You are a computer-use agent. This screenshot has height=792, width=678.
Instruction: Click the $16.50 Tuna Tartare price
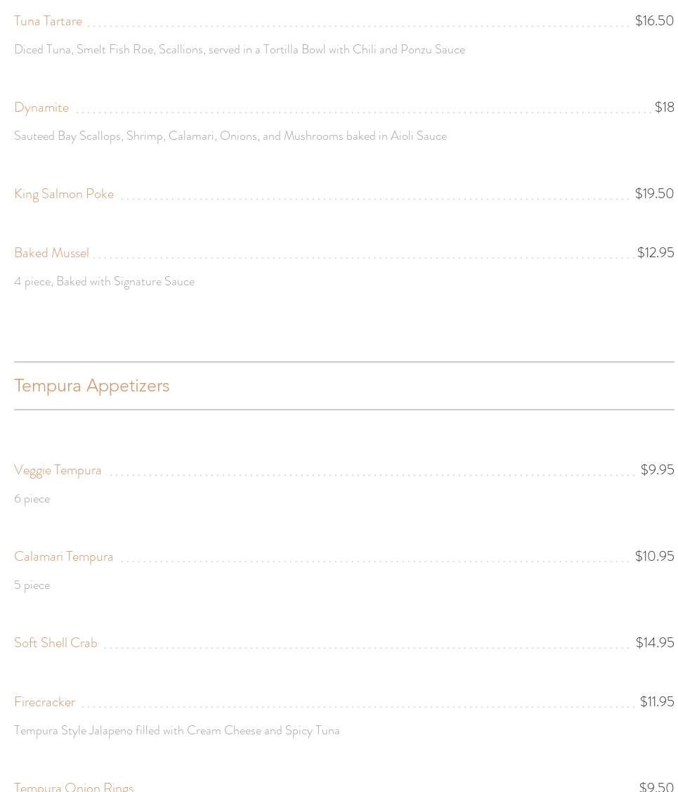tap(654, 20)
